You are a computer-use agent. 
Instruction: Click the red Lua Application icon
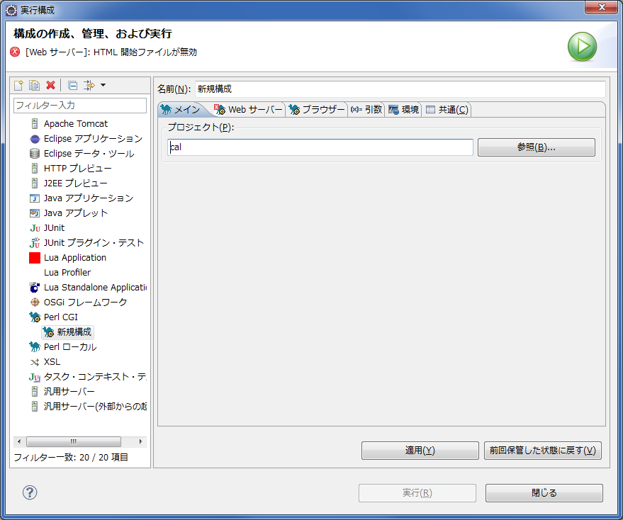click(35, 258)
